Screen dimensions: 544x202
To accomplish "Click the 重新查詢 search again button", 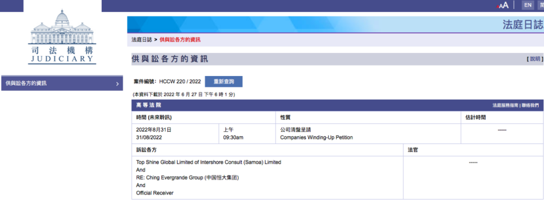I will pos(223,82).
